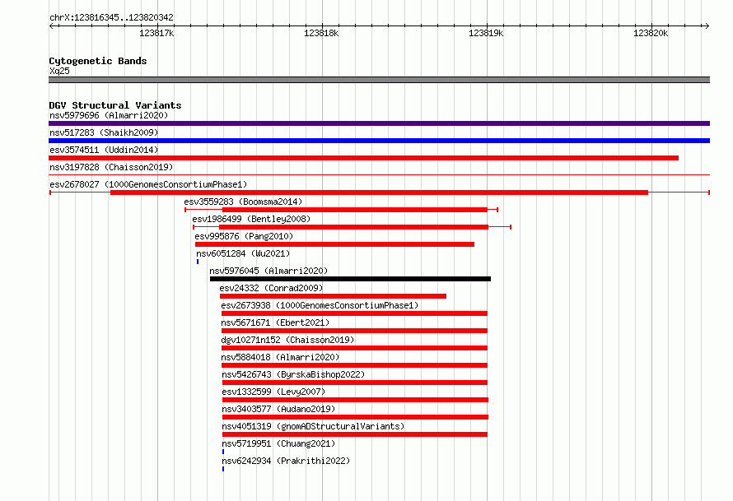Click esv24332 (Conrad2009) label
The image size is (733, 501).
pyautogui.click(x=271, y=288)
